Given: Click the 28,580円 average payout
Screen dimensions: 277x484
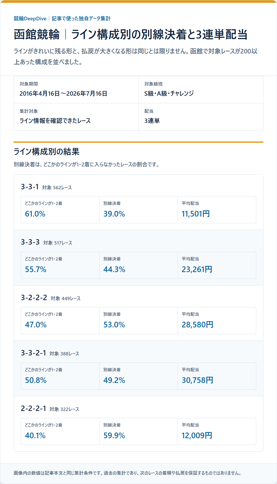Looking at the screenshot, I should 197,325.
